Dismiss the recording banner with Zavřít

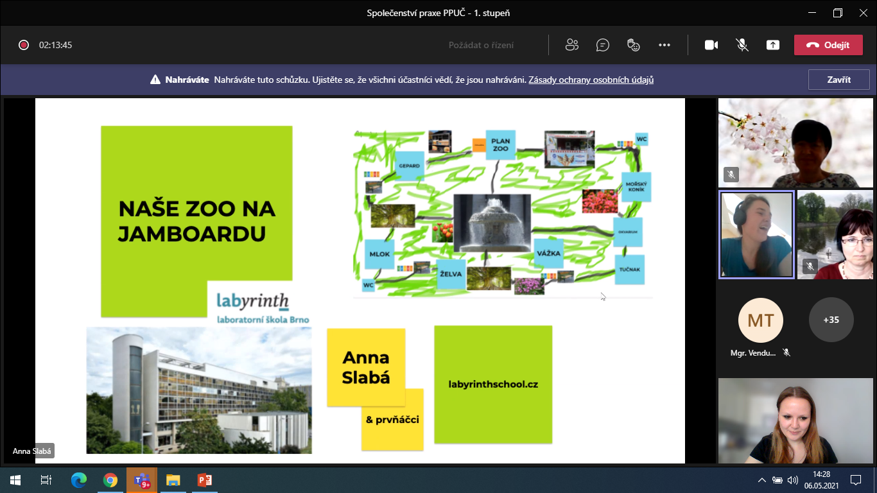(x=838, y=80)
